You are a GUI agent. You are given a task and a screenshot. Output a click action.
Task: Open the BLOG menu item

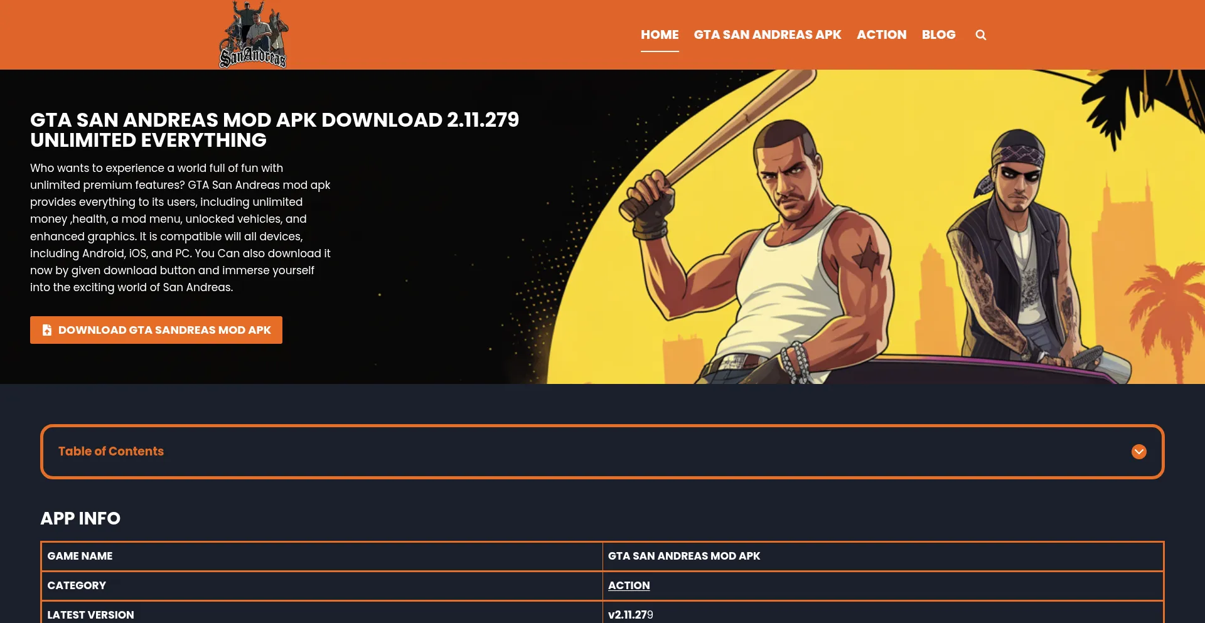(x=938, y=35)
